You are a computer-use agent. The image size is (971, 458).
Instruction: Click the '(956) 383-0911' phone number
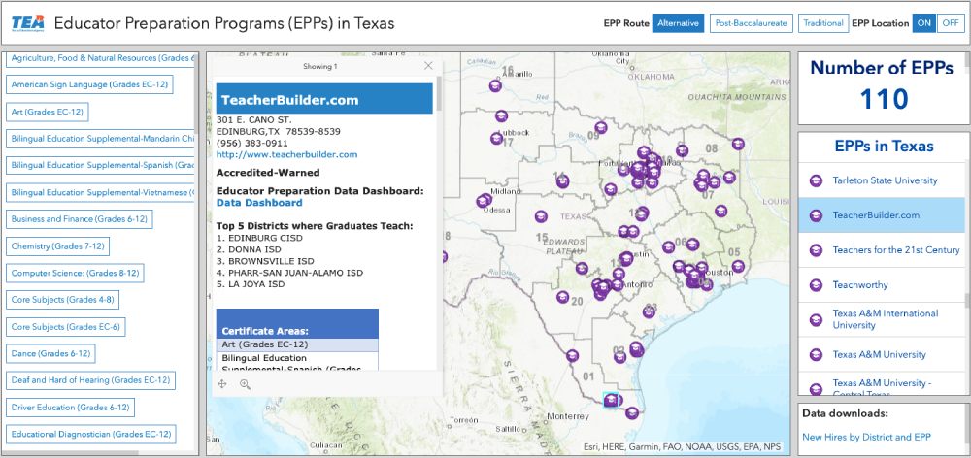[x=252, y=143]
